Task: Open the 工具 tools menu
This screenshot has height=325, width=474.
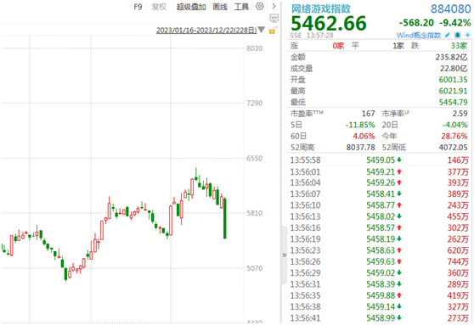Action: [241, 7]
